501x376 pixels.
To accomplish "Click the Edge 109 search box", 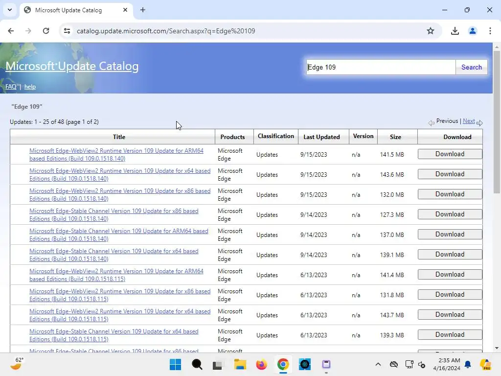I will [x=381, y=67].
